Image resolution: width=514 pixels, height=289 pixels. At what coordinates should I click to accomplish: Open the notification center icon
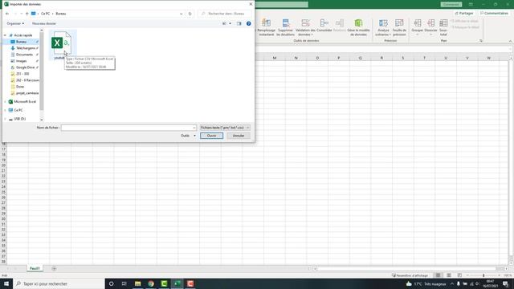click(x=505, y=283)
